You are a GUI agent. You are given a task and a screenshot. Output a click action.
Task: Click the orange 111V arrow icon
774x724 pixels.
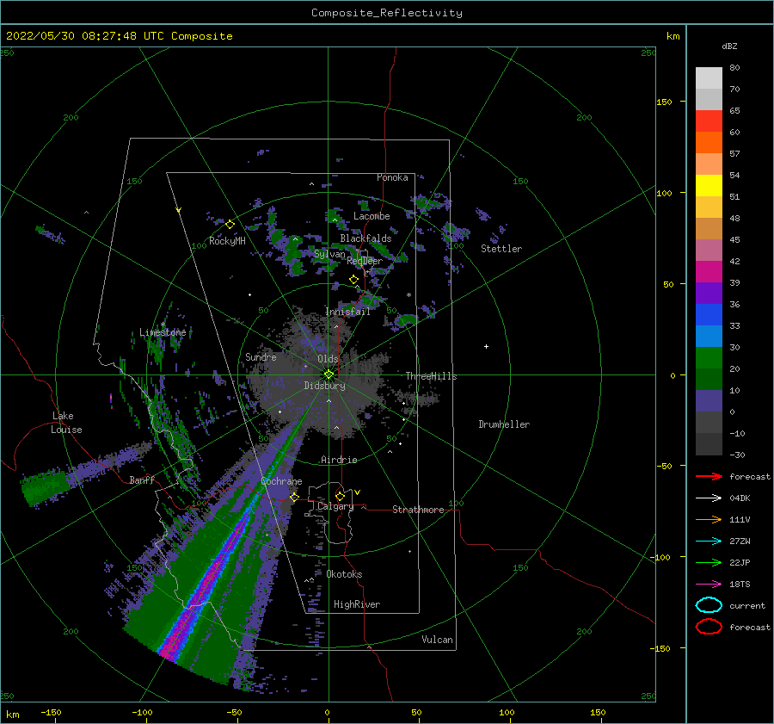(709, 519)
